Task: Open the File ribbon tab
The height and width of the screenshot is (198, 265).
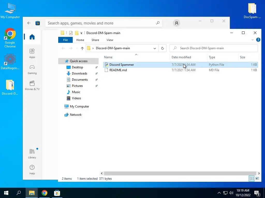Action: (65, 40)
